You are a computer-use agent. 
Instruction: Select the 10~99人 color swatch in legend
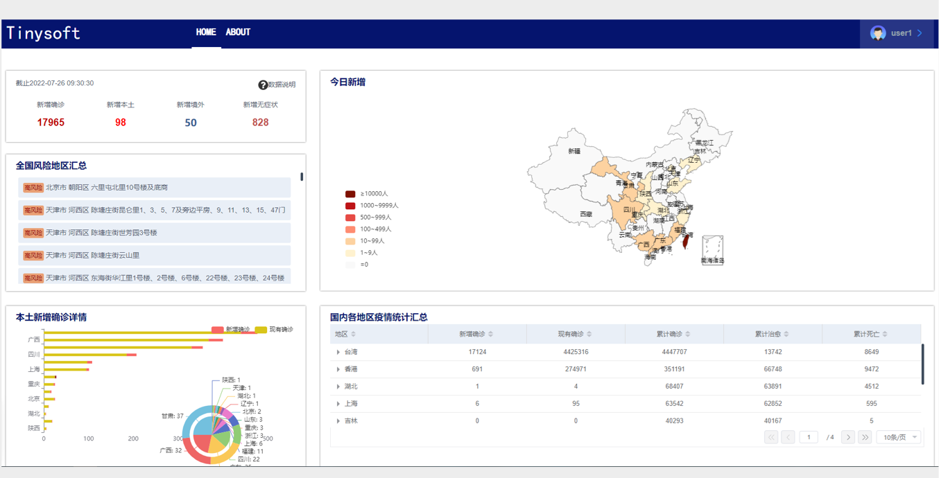point(350,241)
